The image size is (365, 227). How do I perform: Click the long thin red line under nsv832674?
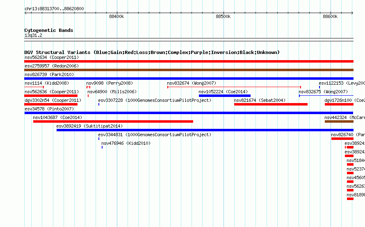[x=234, y=87]
